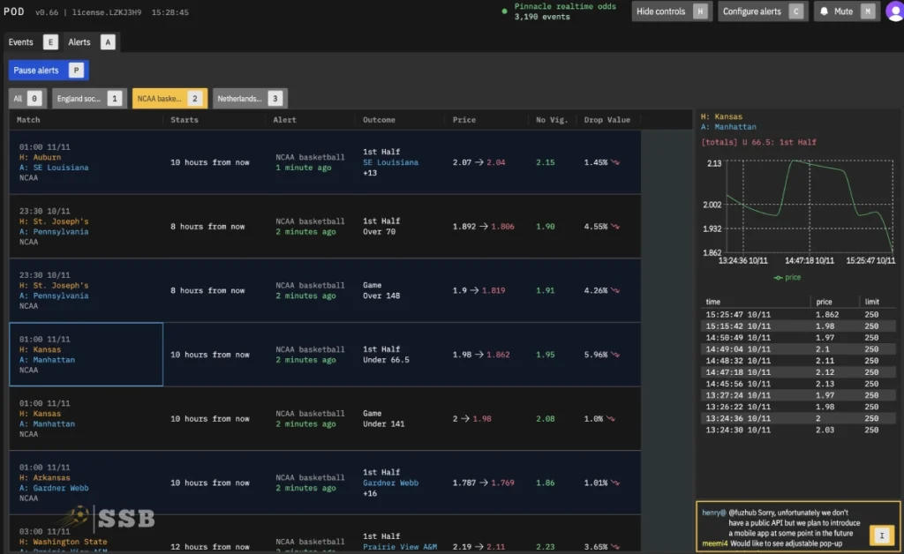The width and height of the screenshot is (904, 554).
Task: Click the Game Over 148 outcome
Action: 381,290
